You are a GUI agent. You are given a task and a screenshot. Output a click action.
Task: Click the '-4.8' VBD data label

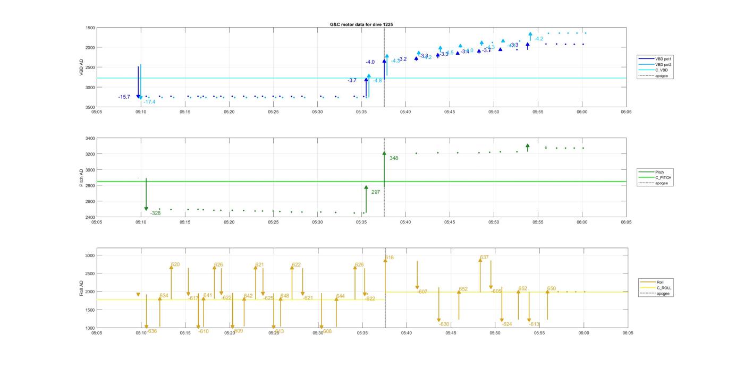[x=377, y=81]
